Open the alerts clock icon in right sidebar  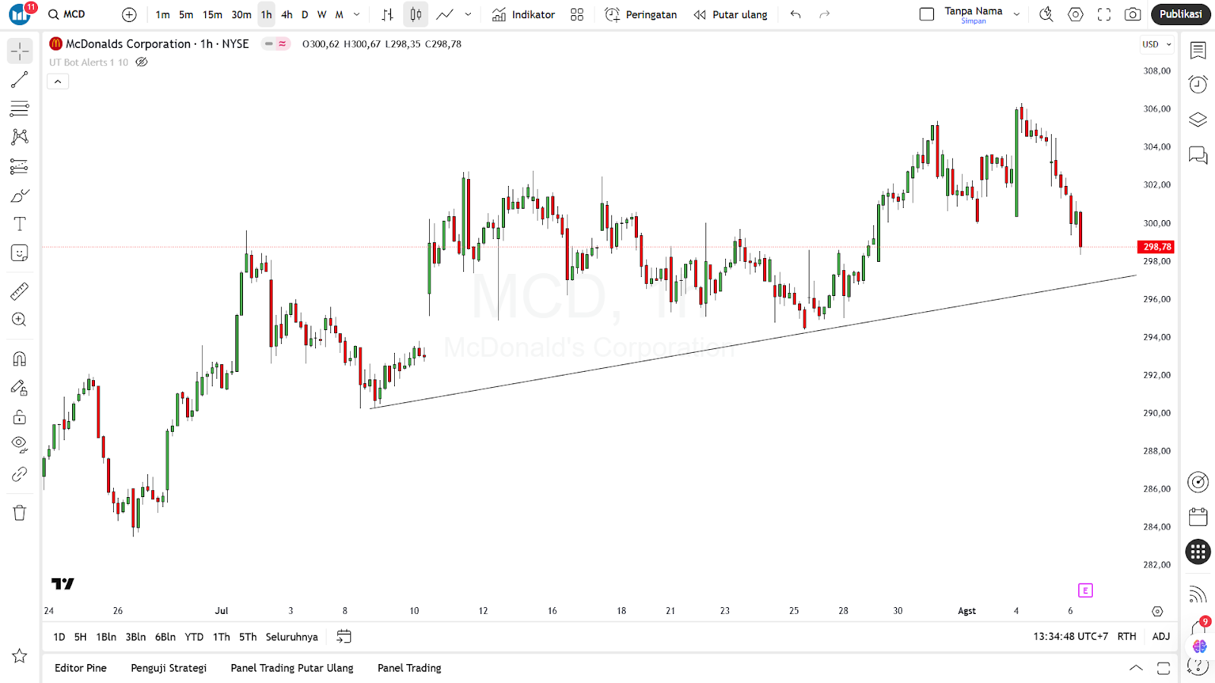(x=1198, y=84)
